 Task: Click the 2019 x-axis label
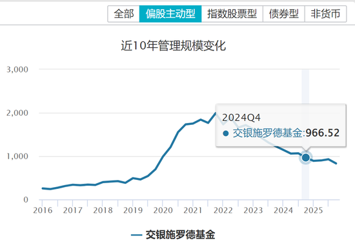coord(133,210)
